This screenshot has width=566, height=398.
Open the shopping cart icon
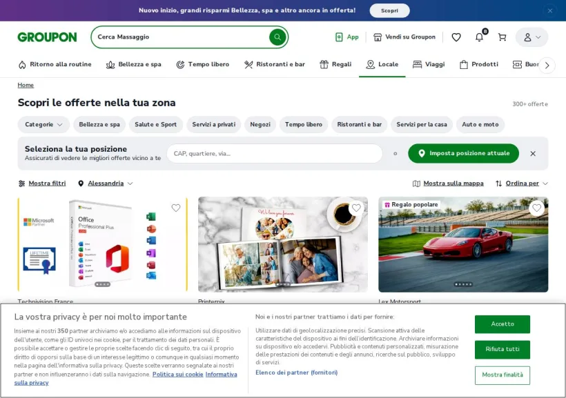[502, 37]
